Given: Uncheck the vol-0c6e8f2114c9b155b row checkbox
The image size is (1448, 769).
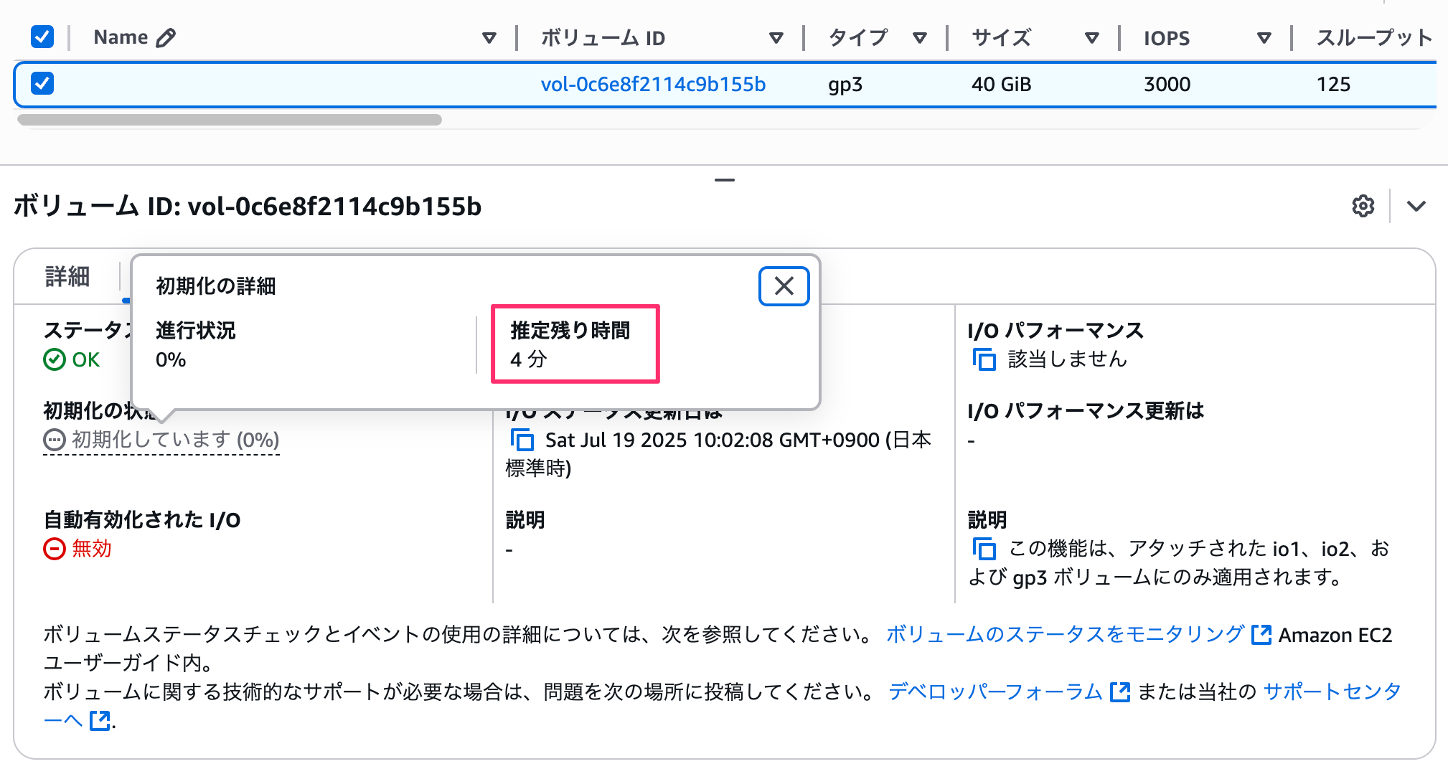Looking at the screenshot, I should (42, 83).
